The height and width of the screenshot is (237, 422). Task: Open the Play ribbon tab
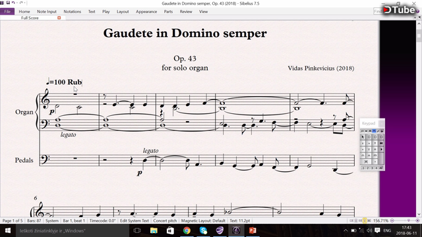pos(105,12)
